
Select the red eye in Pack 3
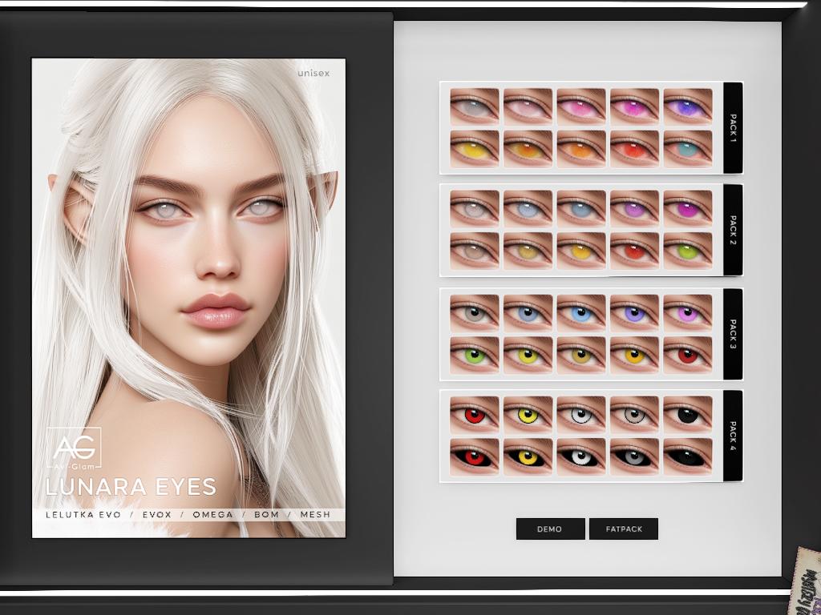(688, 355)
